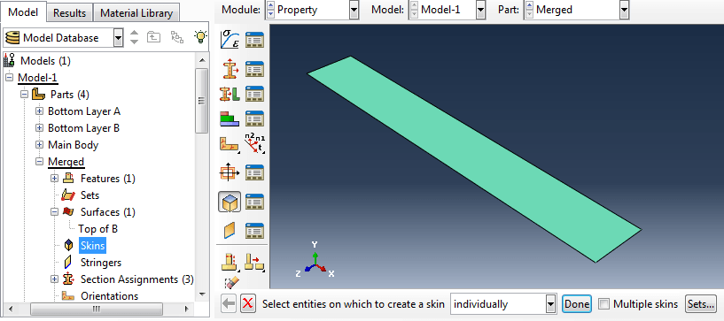
Task: Click the Module stepper arrows
Action: tap(270, 10)
